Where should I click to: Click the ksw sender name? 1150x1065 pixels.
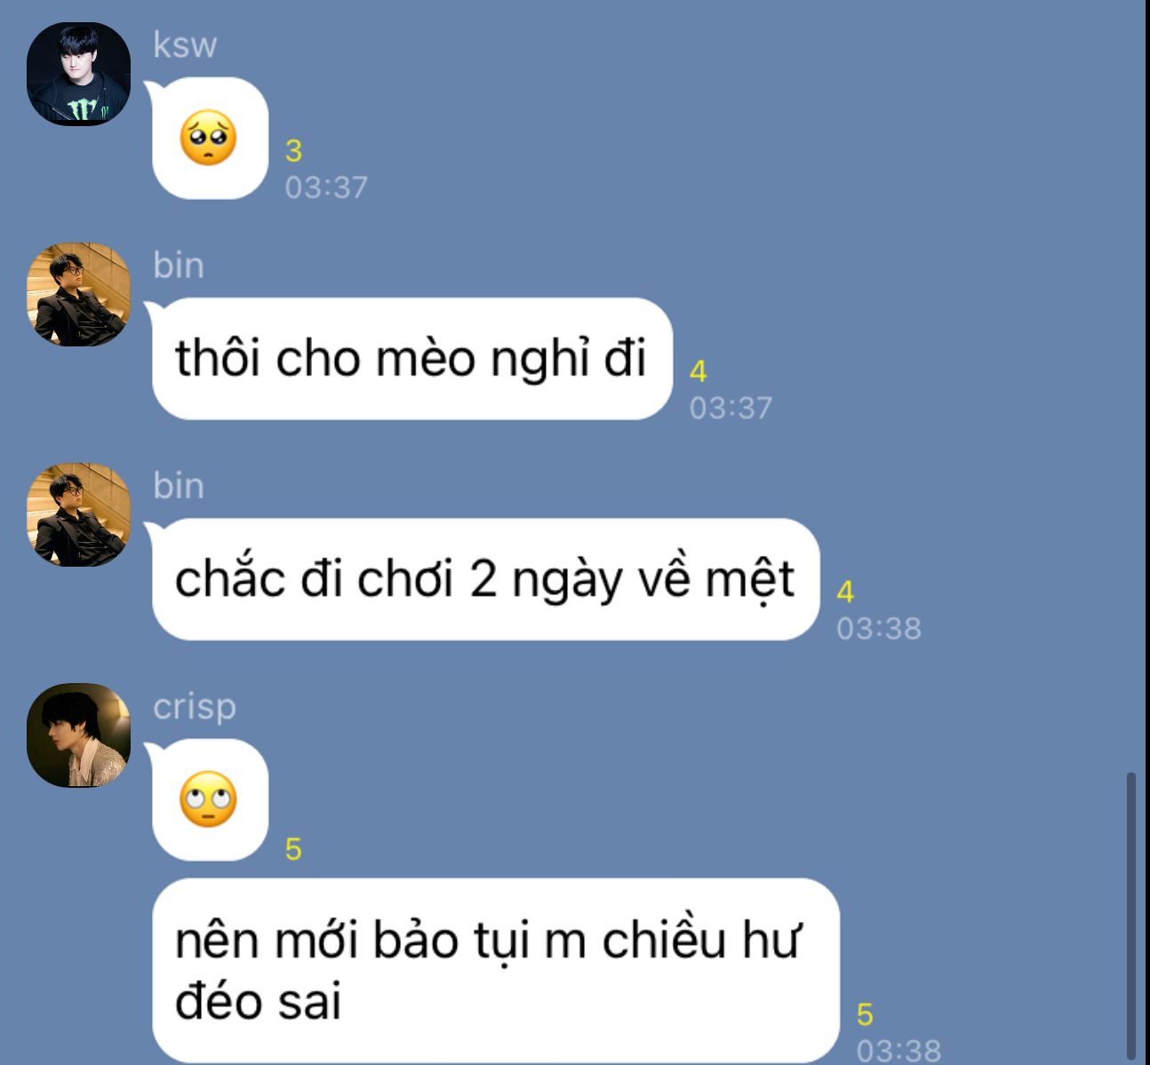(x=185, y=44)
